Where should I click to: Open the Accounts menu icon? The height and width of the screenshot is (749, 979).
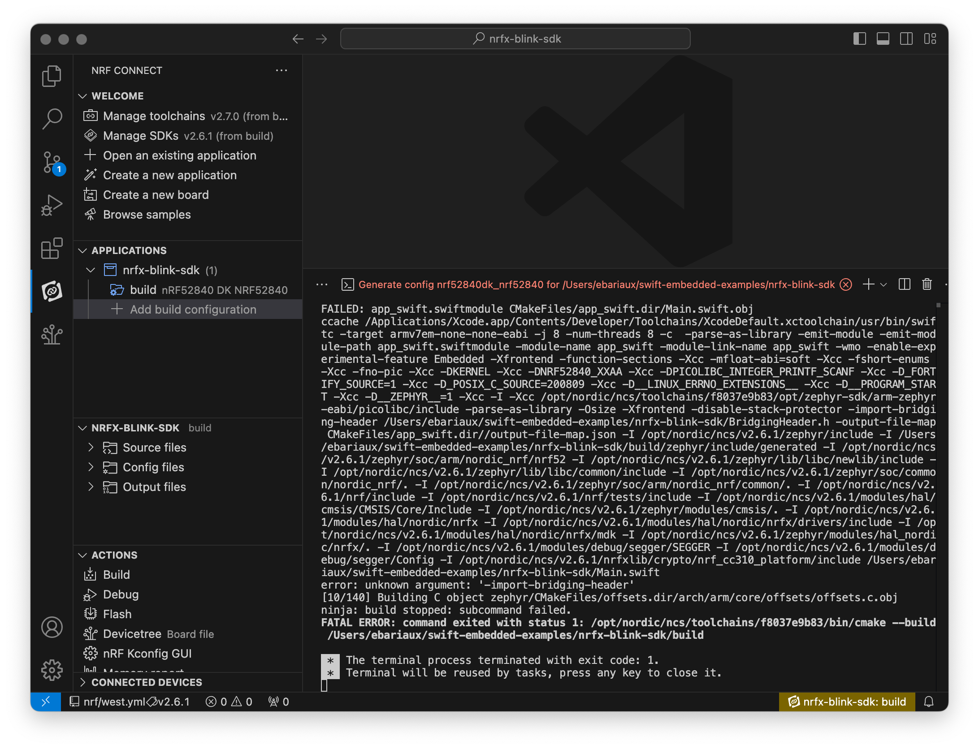[52, 627]
